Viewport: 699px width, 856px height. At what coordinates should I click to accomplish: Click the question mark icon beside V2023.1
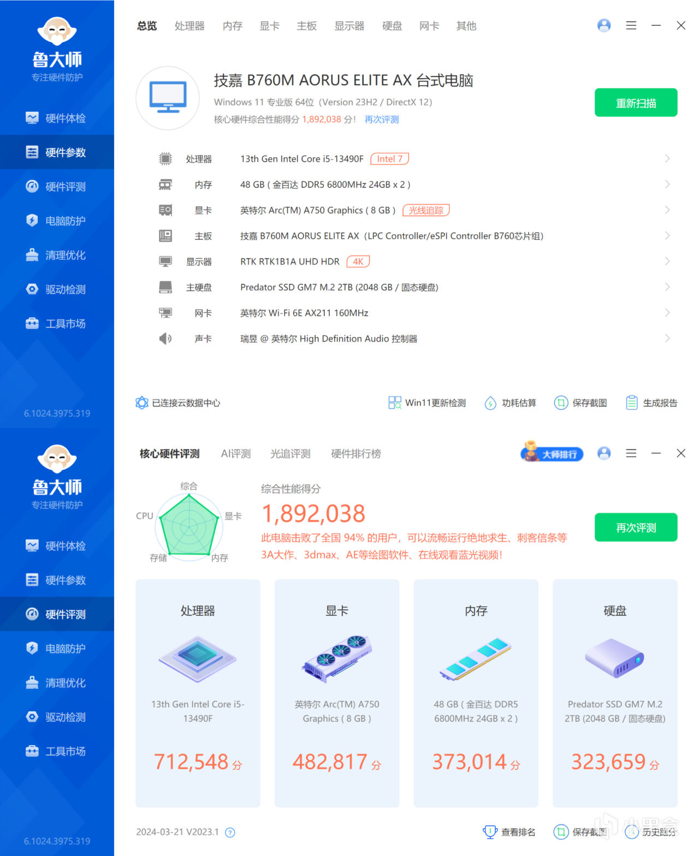tap(230, 833)
